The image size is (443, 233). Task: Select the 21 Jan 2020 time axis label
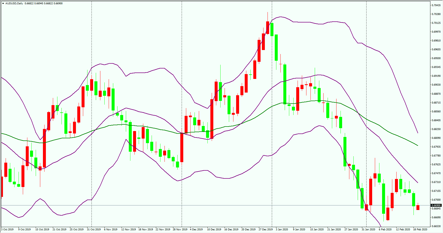[334, 229]
